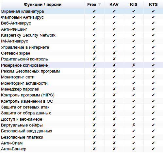Click the KTS checkmark for Файловый Антивирус
The width and height of the screenshot is (163, 153).
tap(153, 17)
